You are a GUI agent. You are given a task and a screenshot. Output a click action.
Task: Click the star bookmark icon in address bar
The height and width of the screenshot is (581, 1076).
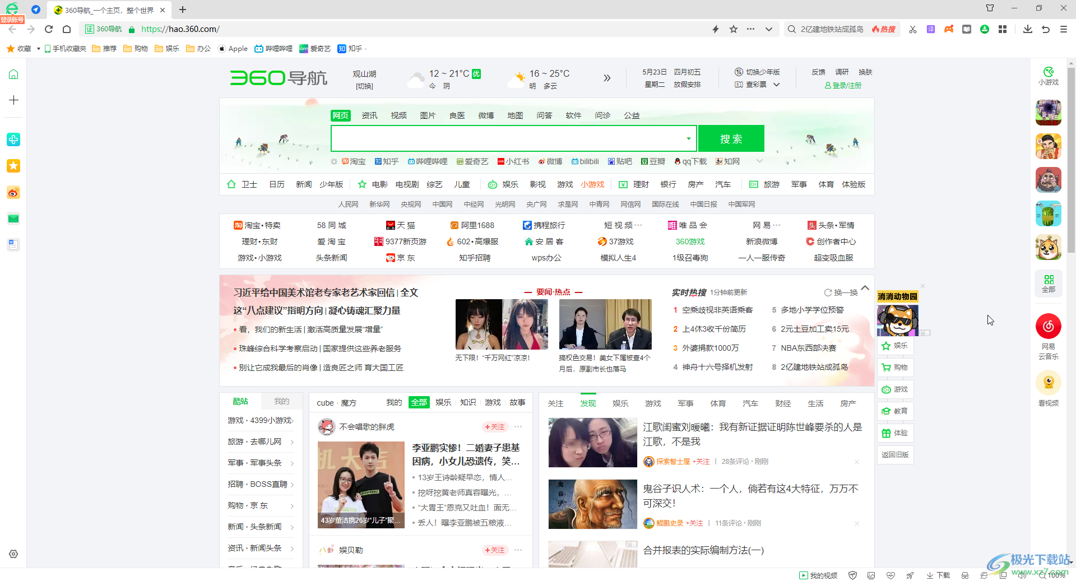tap(734, 29)
